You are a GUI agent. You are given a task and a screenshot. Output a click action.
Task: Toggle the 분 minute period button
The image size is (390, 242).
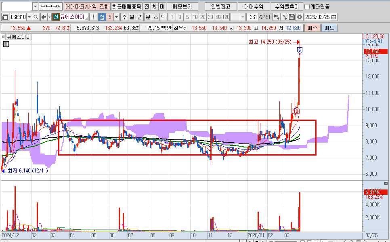[147, 17]
